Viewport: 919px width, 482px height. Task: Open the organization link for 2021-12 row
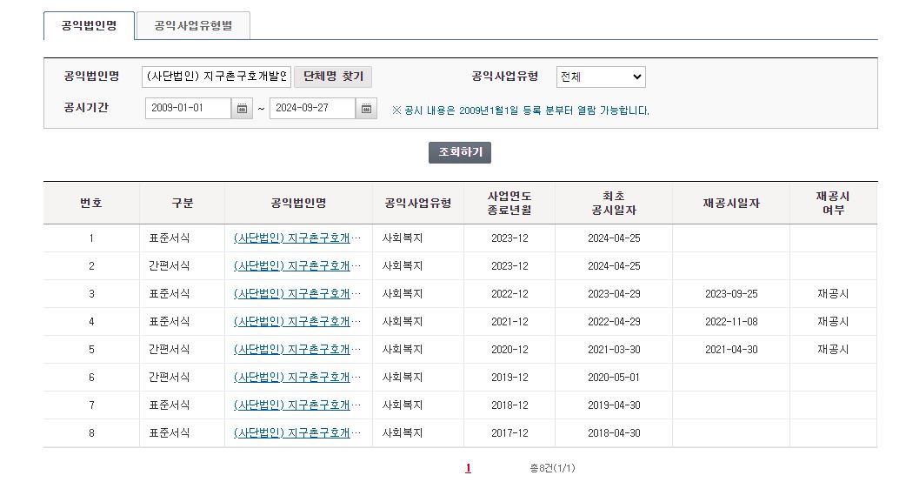coord(292,322)
